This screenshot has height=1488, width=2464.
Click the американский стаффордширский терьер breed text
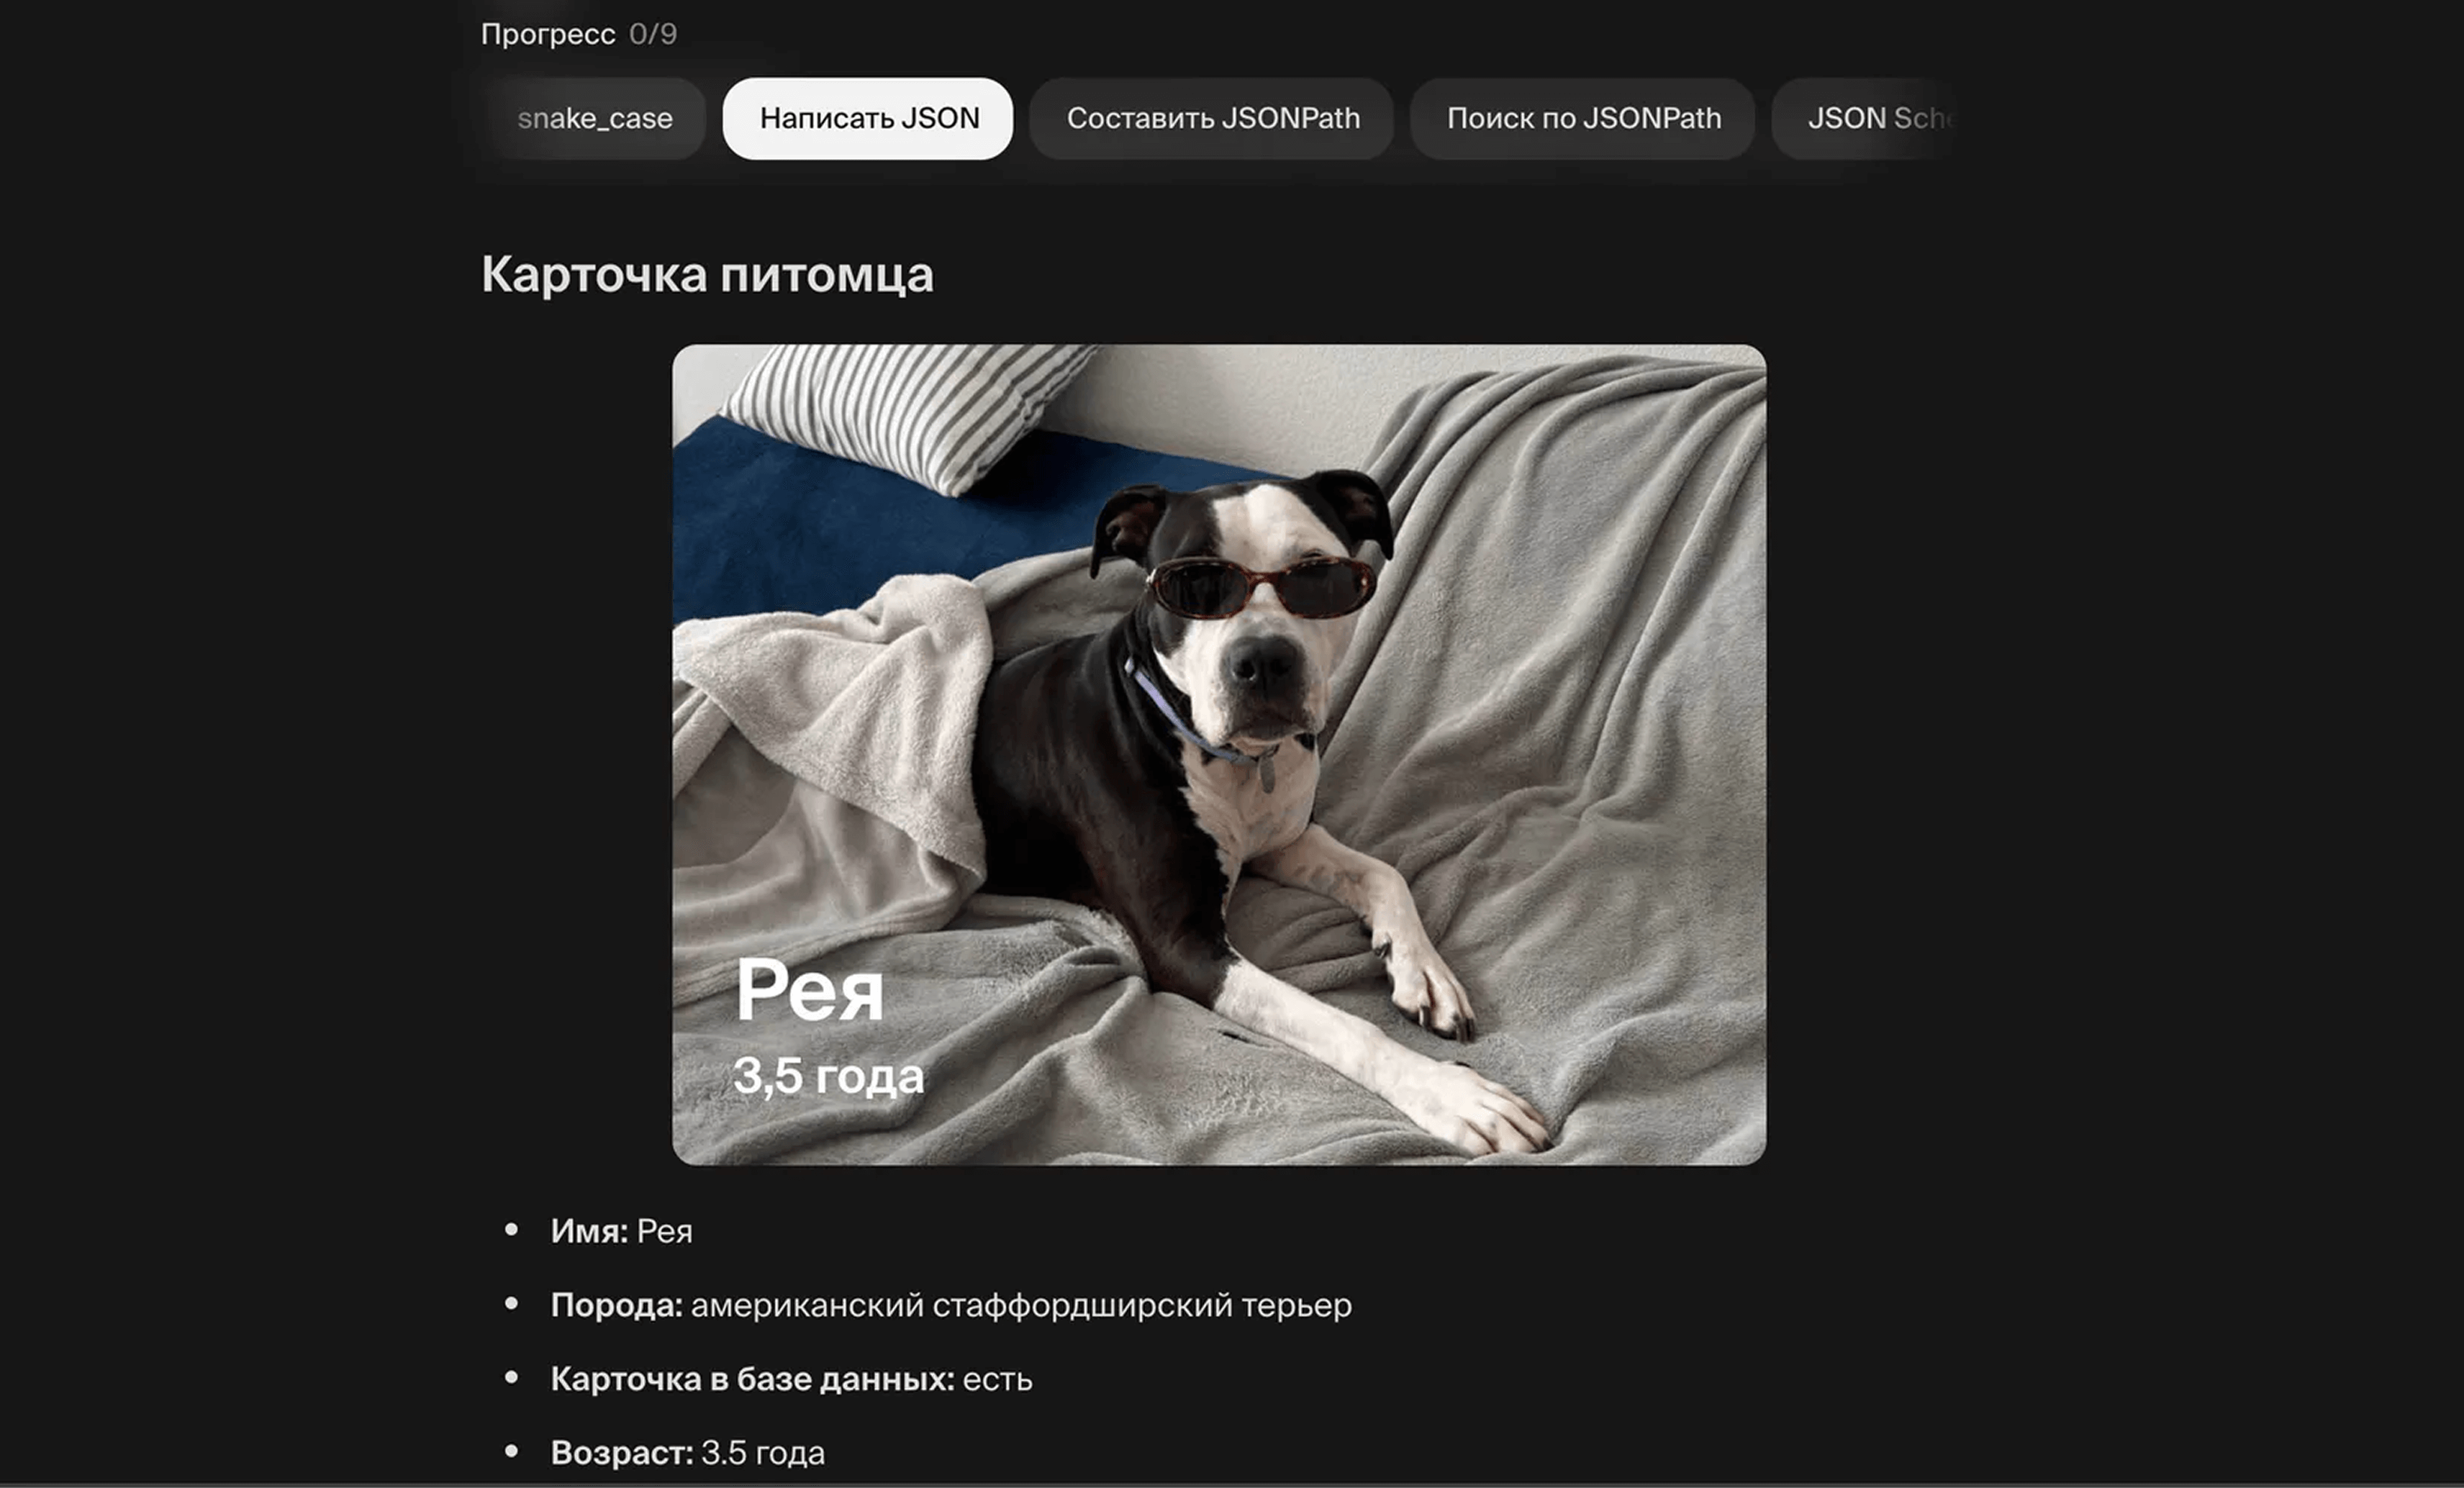1021,1305
